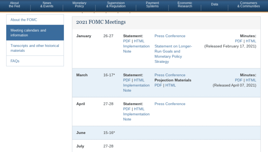The height and width of the screenshot is (152, 268).
Task: View April meeting Press Conference
Action: (x=170, y=104)
